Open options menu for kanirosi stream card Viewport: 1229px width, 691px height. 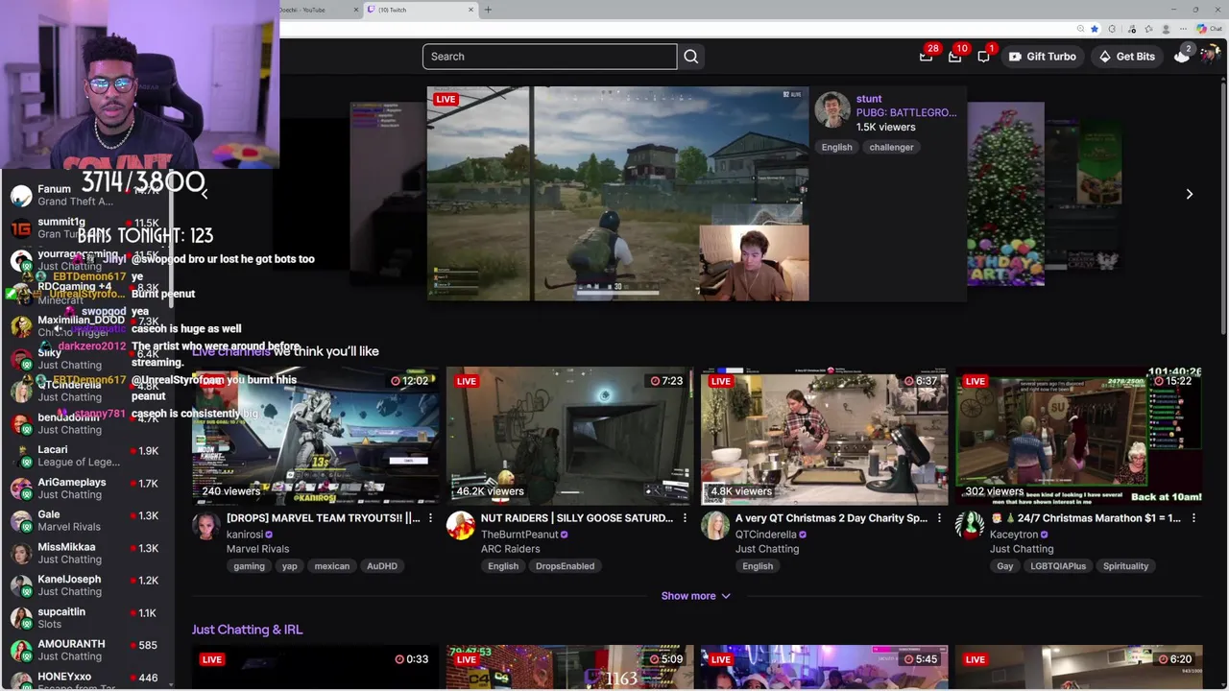pyautogui.click(x=430, y=518)
